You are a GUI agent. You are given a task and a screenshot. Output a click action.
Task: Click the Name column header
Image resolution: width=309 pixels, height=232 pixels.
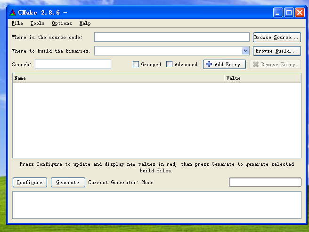point(118,78)
